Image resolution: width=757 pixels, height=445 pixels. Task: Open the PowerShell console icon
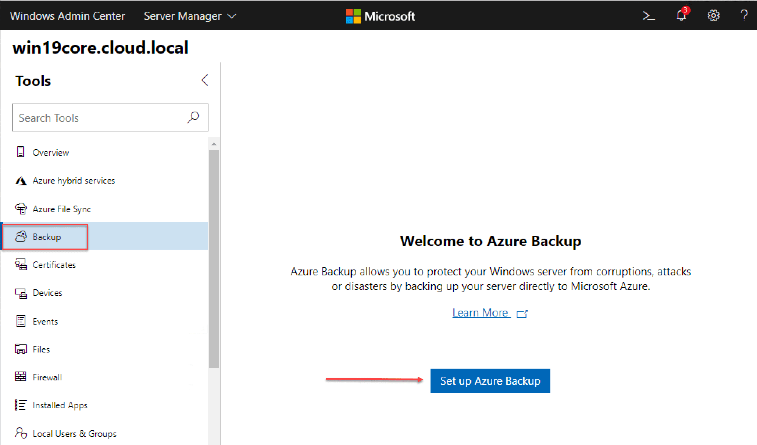pos(649,15)
